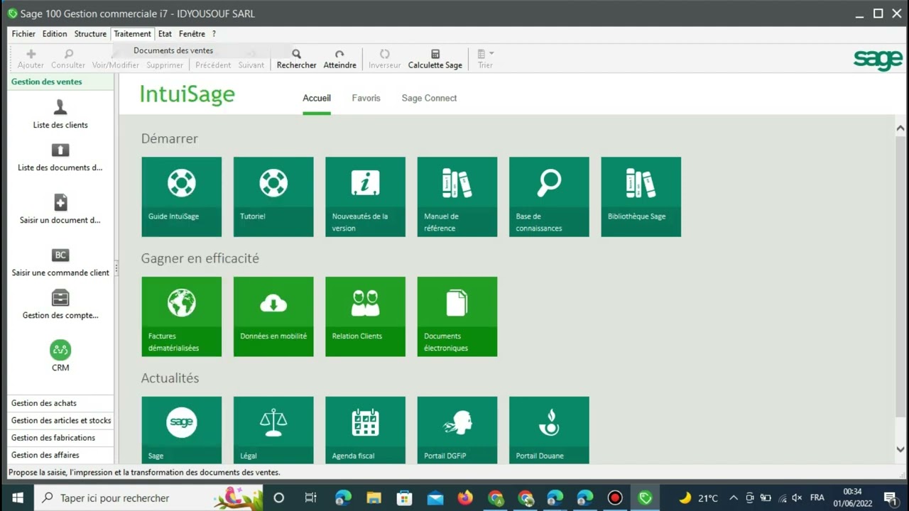Click the Sage logo top right
Image resolution: width=909 pixels, height=511 pixels.
tap(878, 60)
